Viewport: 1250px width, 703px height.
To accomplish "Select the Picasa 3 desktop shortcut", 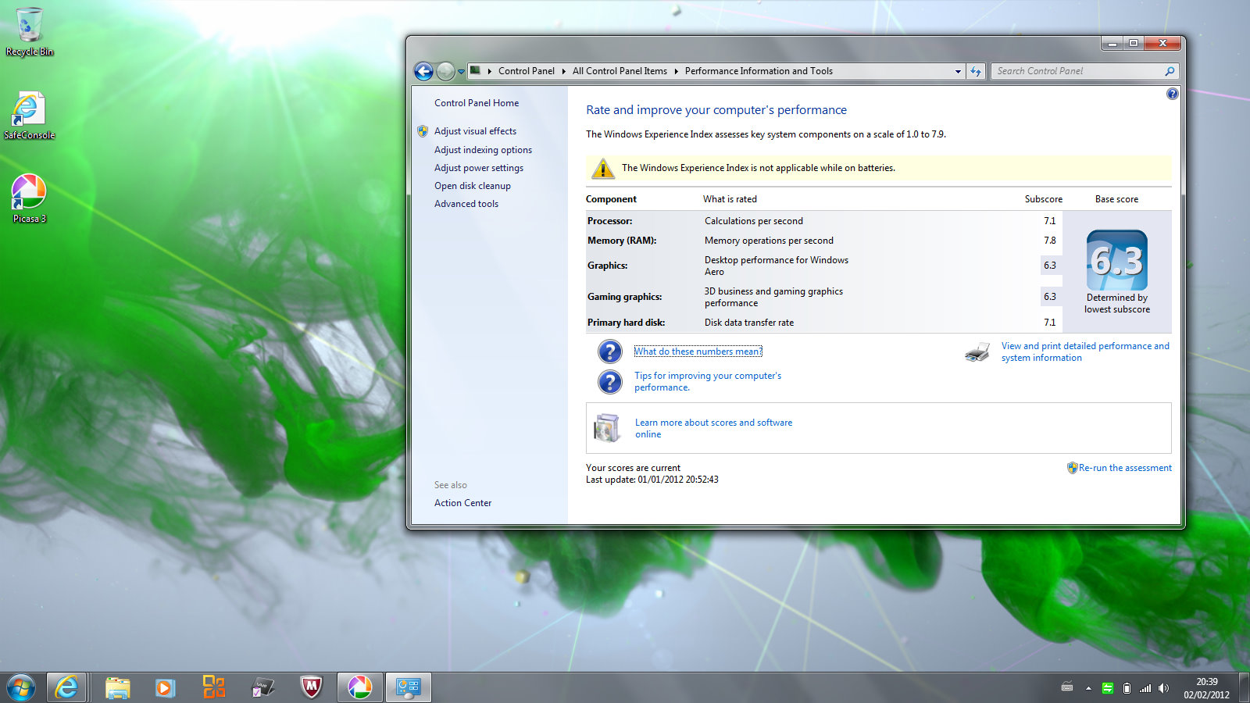I will (29, 199).
